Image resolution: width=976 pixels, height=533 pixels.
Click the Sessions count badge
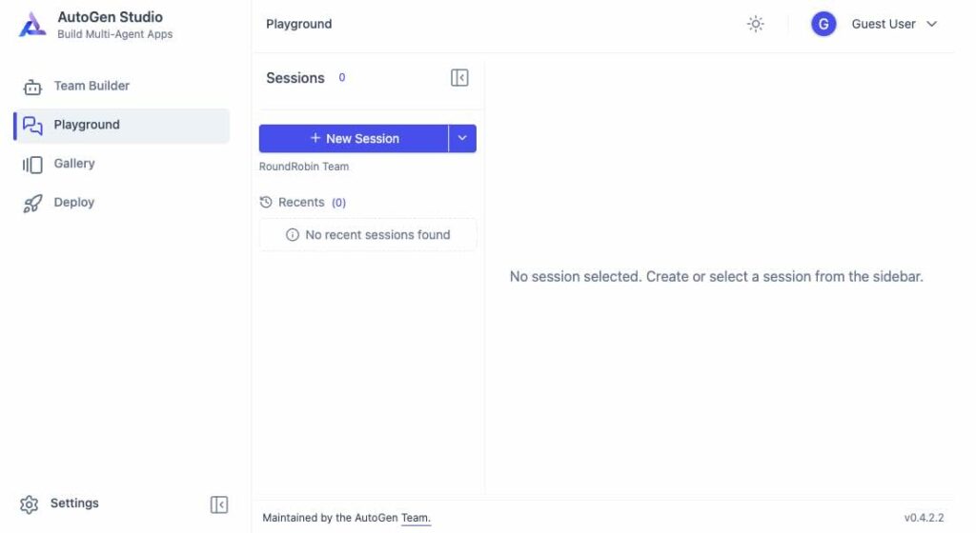tap(342, 78)
